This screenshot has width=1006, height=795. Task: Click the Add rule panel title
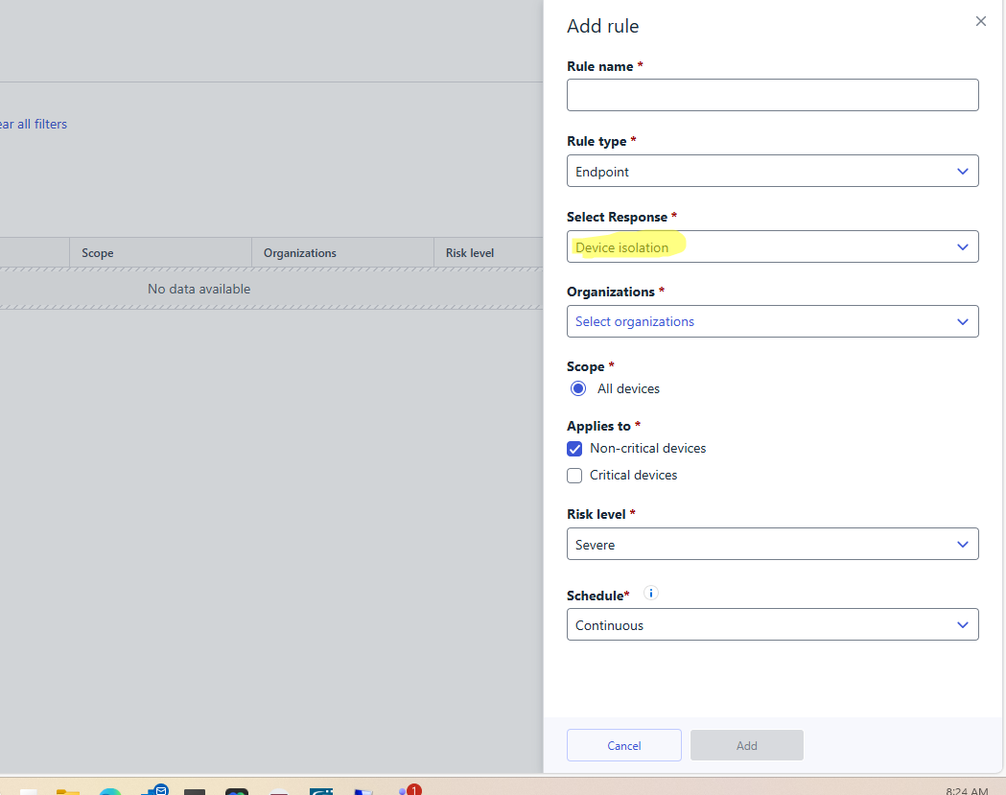click(x=602, y=26)
